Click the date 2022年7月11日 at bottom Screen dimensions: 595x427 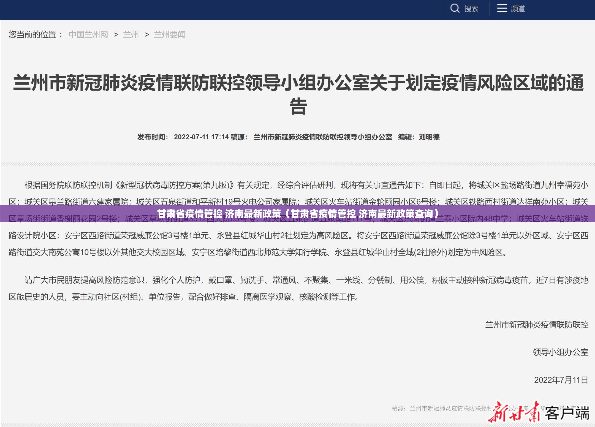point(561,380)
